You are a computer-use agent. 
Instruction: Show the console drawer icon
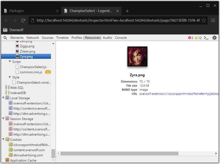(x=206, y=38)
